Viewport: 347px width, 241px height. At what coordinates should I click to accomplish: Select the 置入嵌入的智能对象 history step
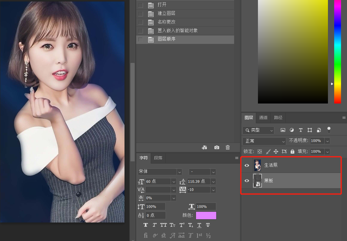tap(178, 31)
